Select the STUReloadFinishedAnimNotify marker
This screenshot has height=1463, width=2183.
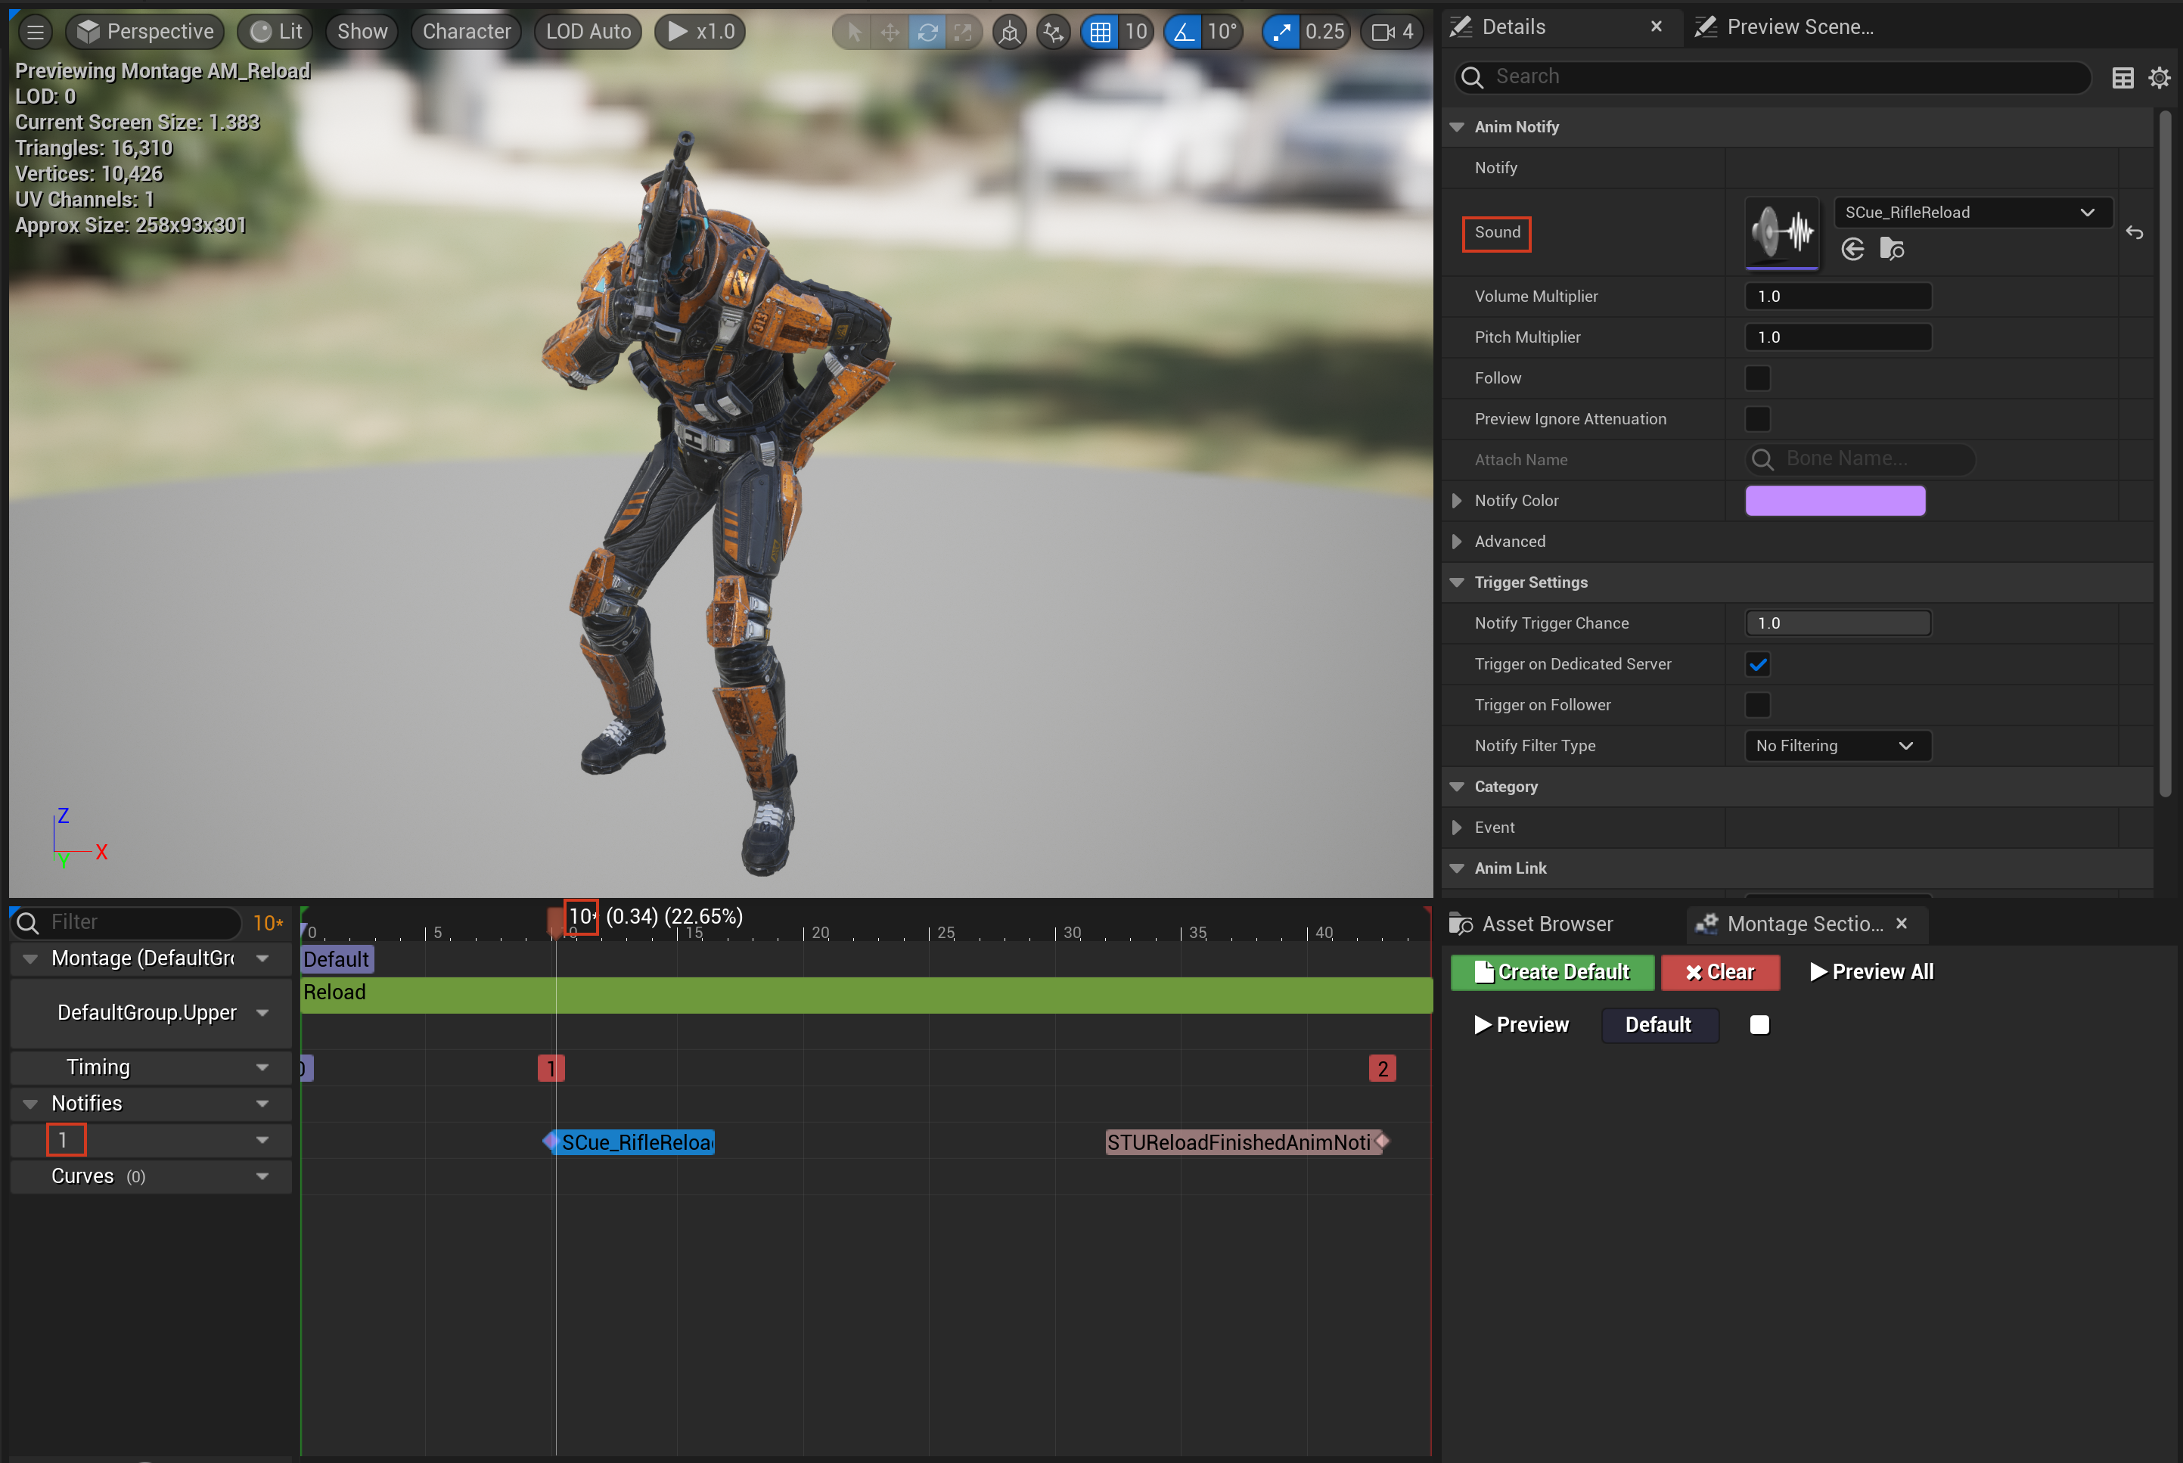coord(1247,1143)
